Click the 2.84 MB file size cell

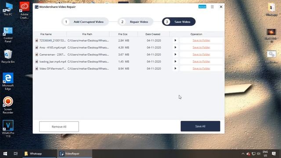pyautogui.click(x=124, y=40)
